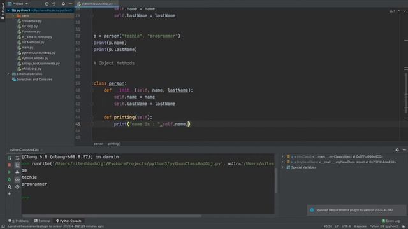Open the Project view dropdown
This screenshot has width=408, height=229.
[x=18, y=4]
